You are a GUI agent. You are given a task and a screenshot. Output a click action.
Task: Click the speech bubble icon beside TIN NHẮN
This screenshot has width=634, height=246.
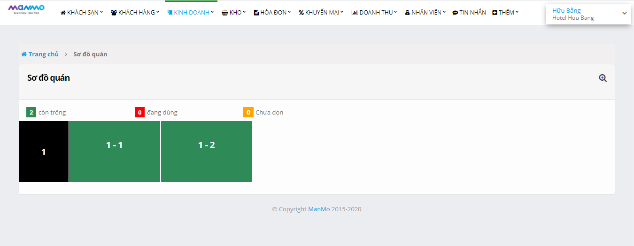click(x=455, y=13)
